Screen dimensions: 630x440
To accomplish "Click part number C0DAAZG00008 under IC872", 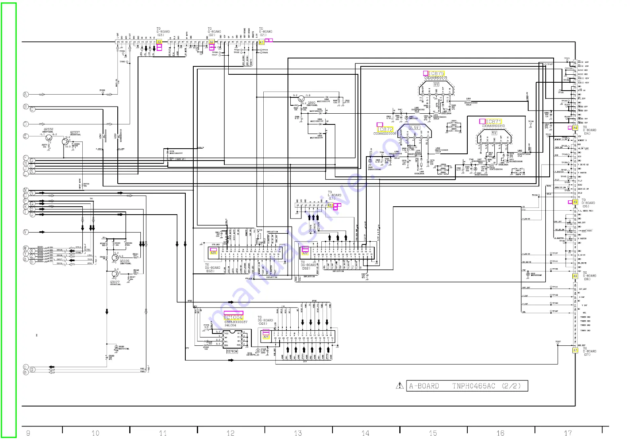I will (x=385, y=134).
